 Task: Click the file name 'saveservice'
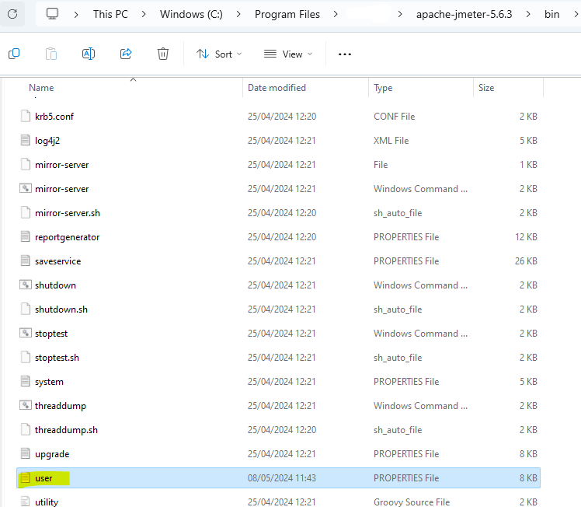[x=57, y=261]
